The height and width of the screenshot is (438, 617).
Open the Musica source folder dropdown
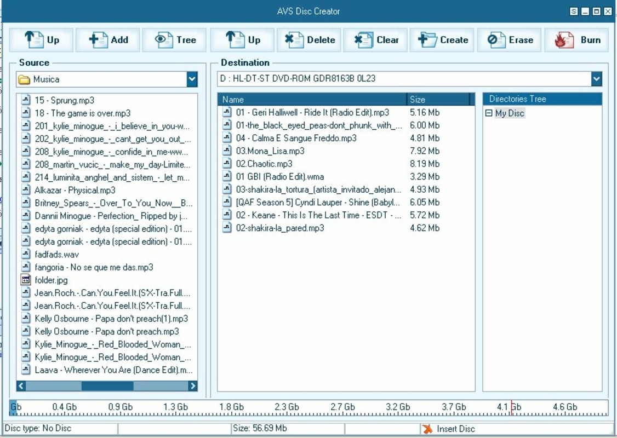(192, 79)
